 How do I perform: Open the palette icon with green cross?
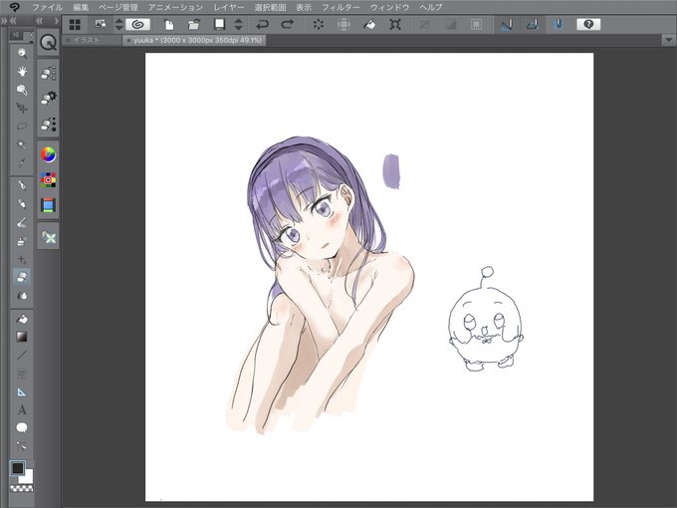point(48,237)
